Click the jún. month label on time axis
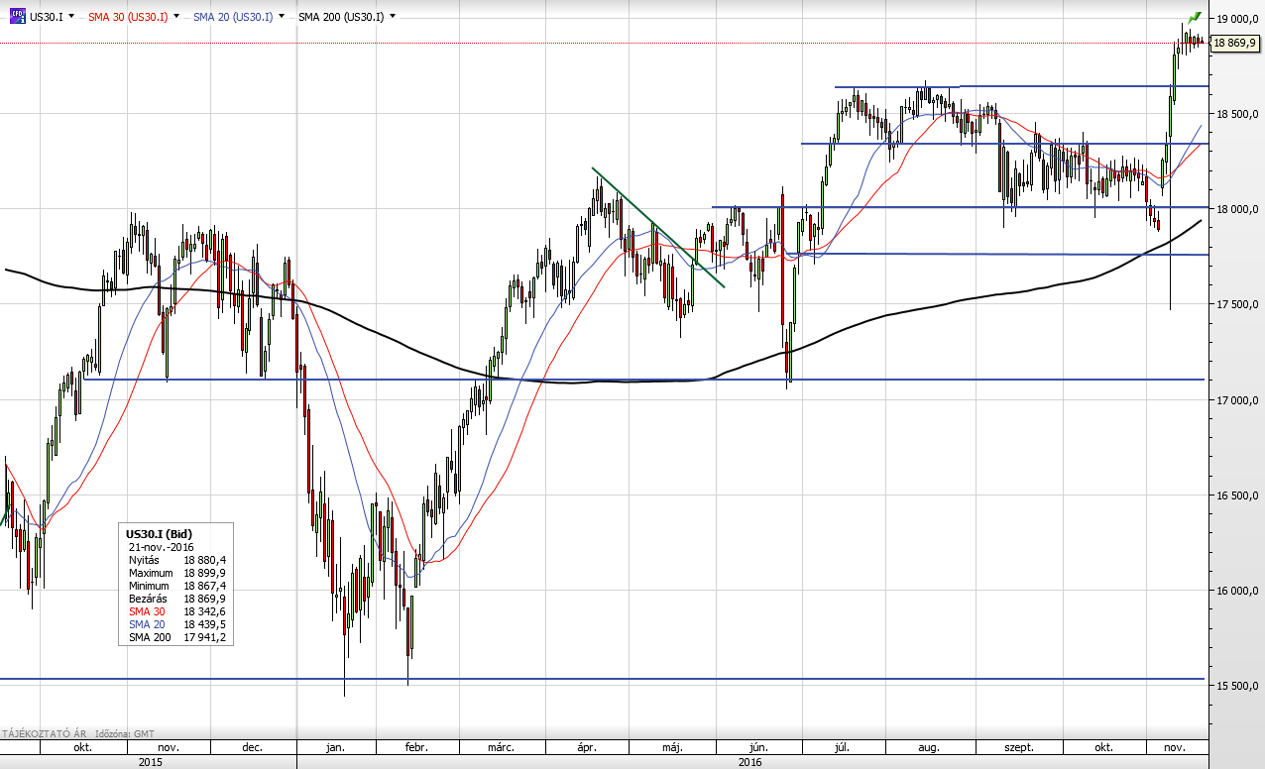This screenshot has width=1265, height=769. tap(759, 747)
